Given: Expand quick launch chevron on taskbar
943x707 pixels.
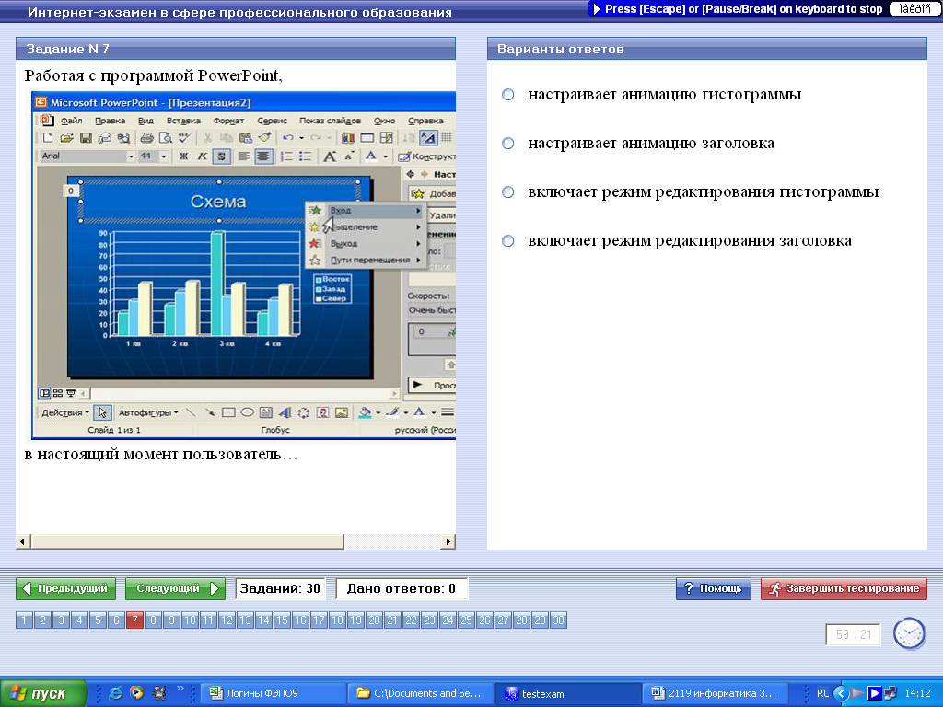Looking at the screenshot, I should point(180,689).
